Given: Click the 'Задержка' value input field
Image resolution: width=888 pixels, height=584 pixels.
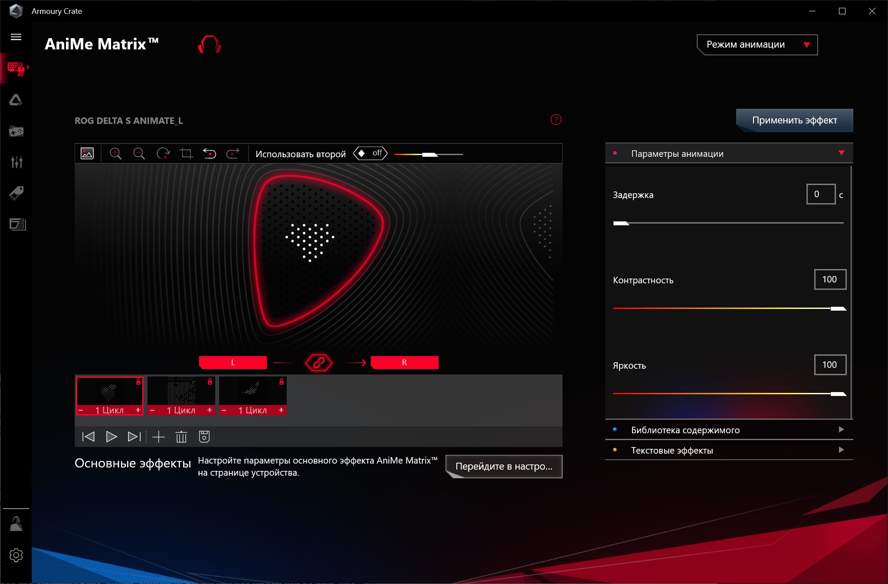Looking at the screenshot, I should (821, 194).
